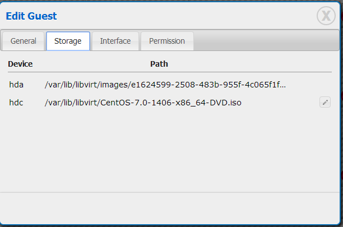This screenshot has height=227, width=343.
Task: Close the Edit Guest dialog
Action: [x=326, y=16]
